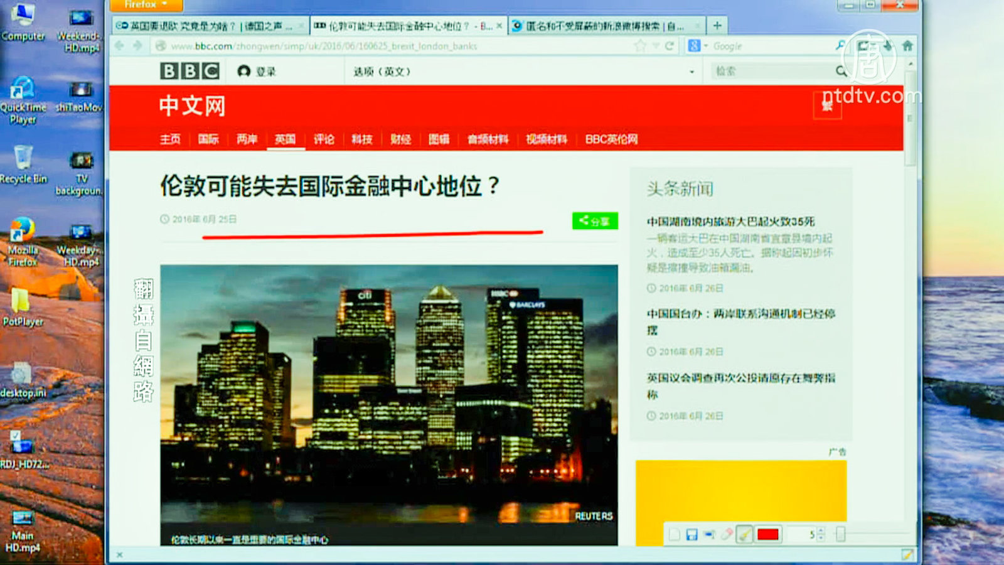This screenshot has height=565, width=1004.
Task: Expand the 选项（英文）dropdown
Action: pyautogui.click(x=692, y=72)
